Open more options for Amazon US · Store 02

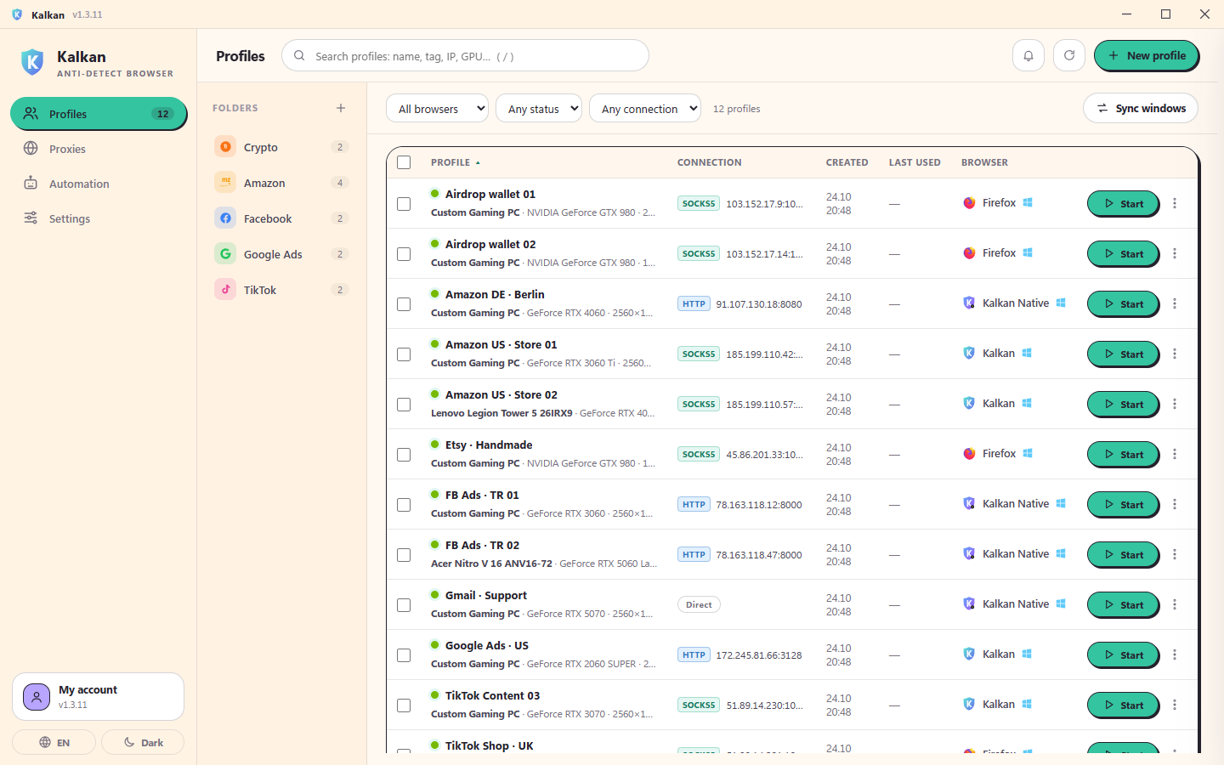[1175, 404]
